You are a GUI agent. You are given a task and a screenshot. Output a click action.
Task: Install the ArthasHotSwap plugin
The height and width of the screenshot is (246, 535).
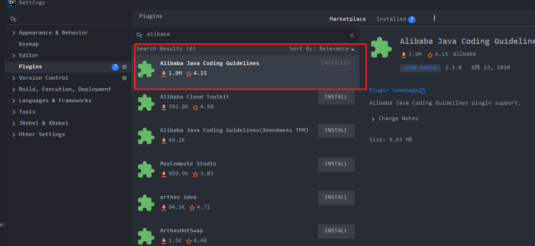coord(336,230)
